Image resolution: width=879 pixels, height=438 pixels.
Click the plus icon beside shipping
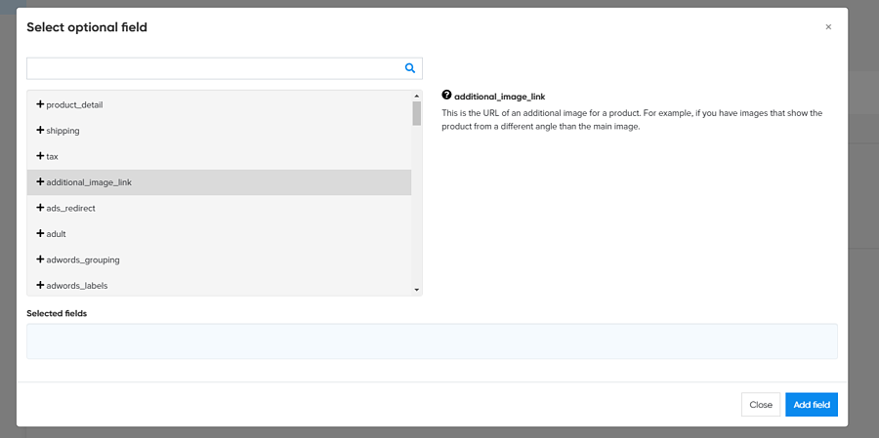tap(40, 130)
